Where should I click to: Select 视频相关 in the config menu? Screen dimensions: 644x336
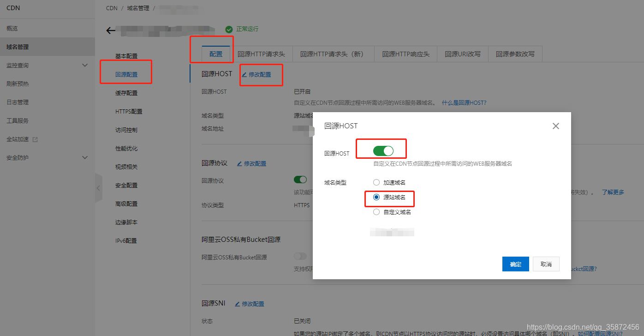click(126, 167)
